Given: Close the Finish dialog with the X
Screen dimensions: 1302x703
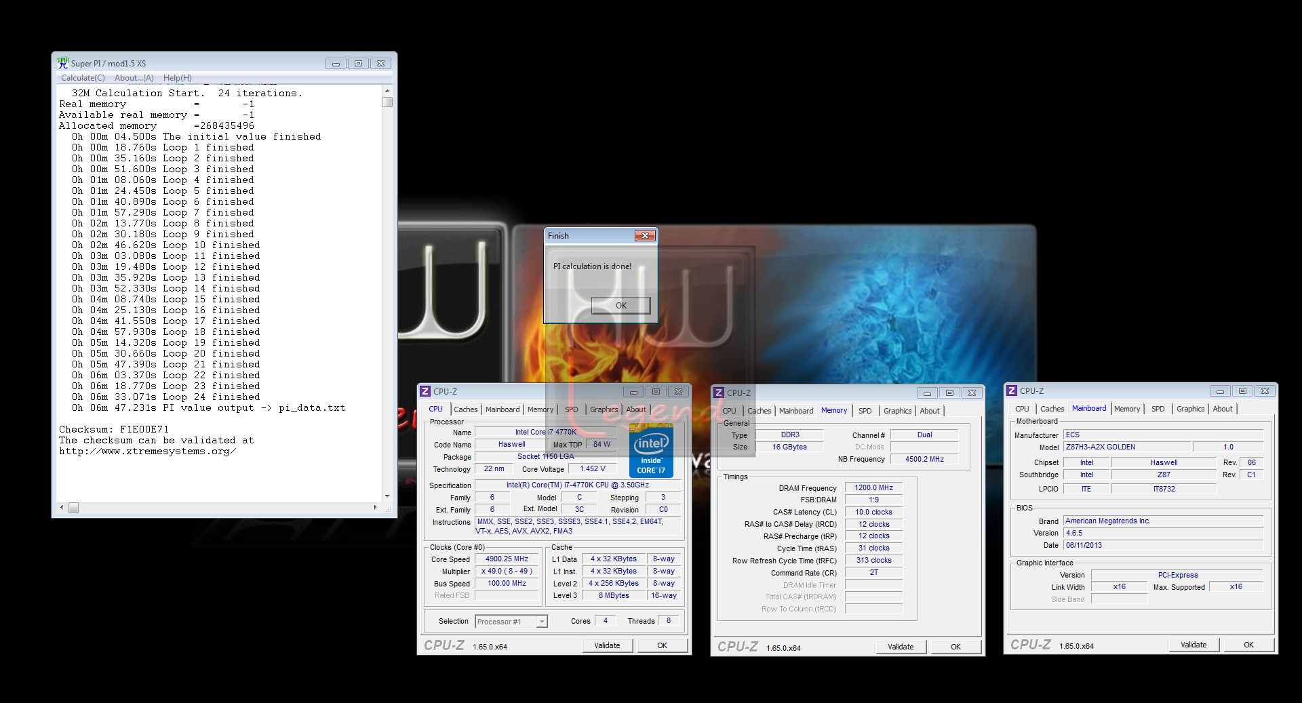Looking at the screenshot, I should [x=645, y=235].
